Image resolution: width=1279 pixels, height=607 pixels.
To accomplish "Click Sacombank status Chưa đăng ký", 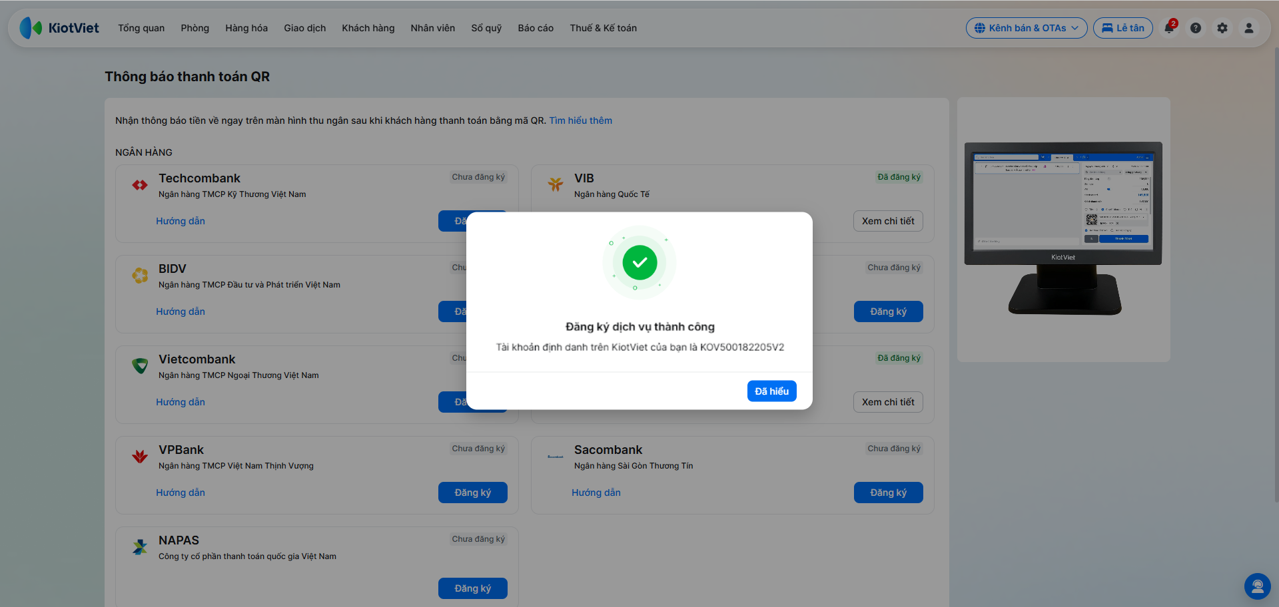I will tap(894, 449).
